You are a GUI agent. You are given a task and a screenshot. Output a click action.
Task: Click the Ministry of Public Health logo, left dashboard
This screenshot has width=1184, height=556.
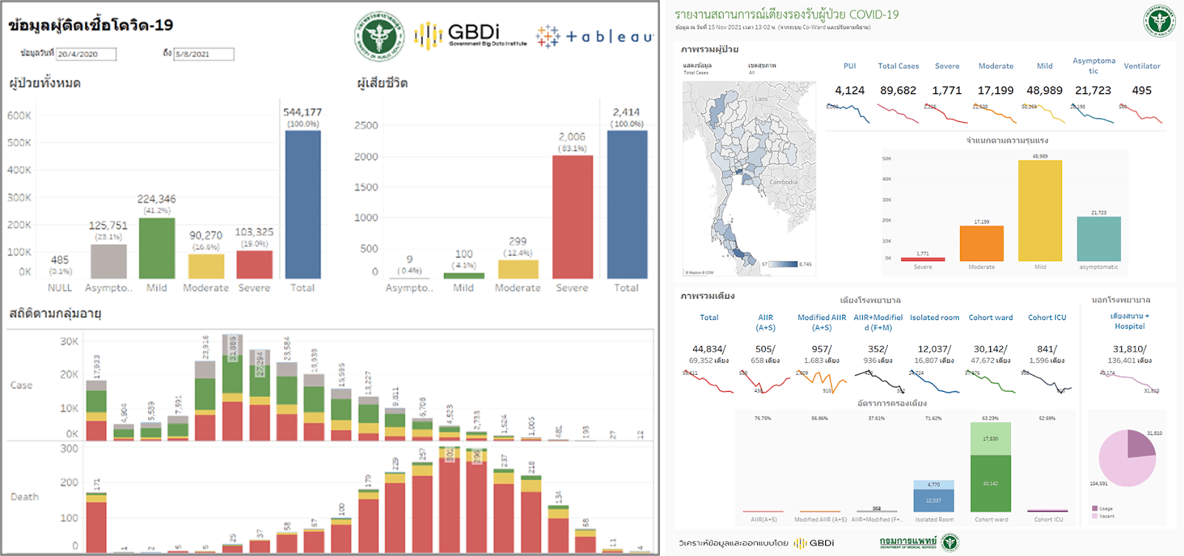(x=379, y=36)
